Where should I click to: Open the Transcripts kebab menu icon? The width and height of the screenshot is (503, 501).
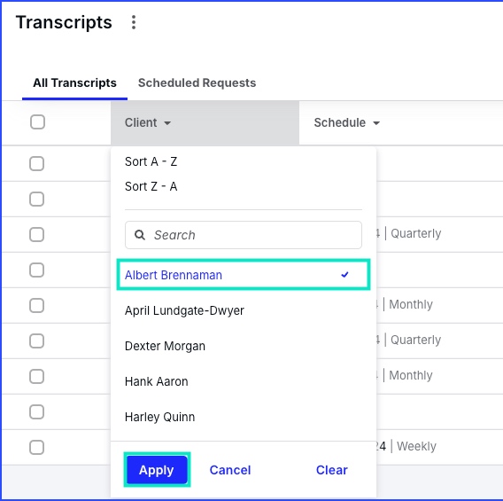(x=134, y=22)
